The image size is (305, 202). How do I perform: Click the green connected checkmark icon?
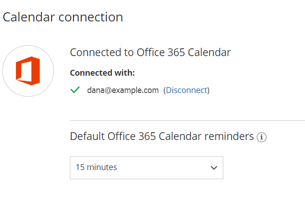75,90
